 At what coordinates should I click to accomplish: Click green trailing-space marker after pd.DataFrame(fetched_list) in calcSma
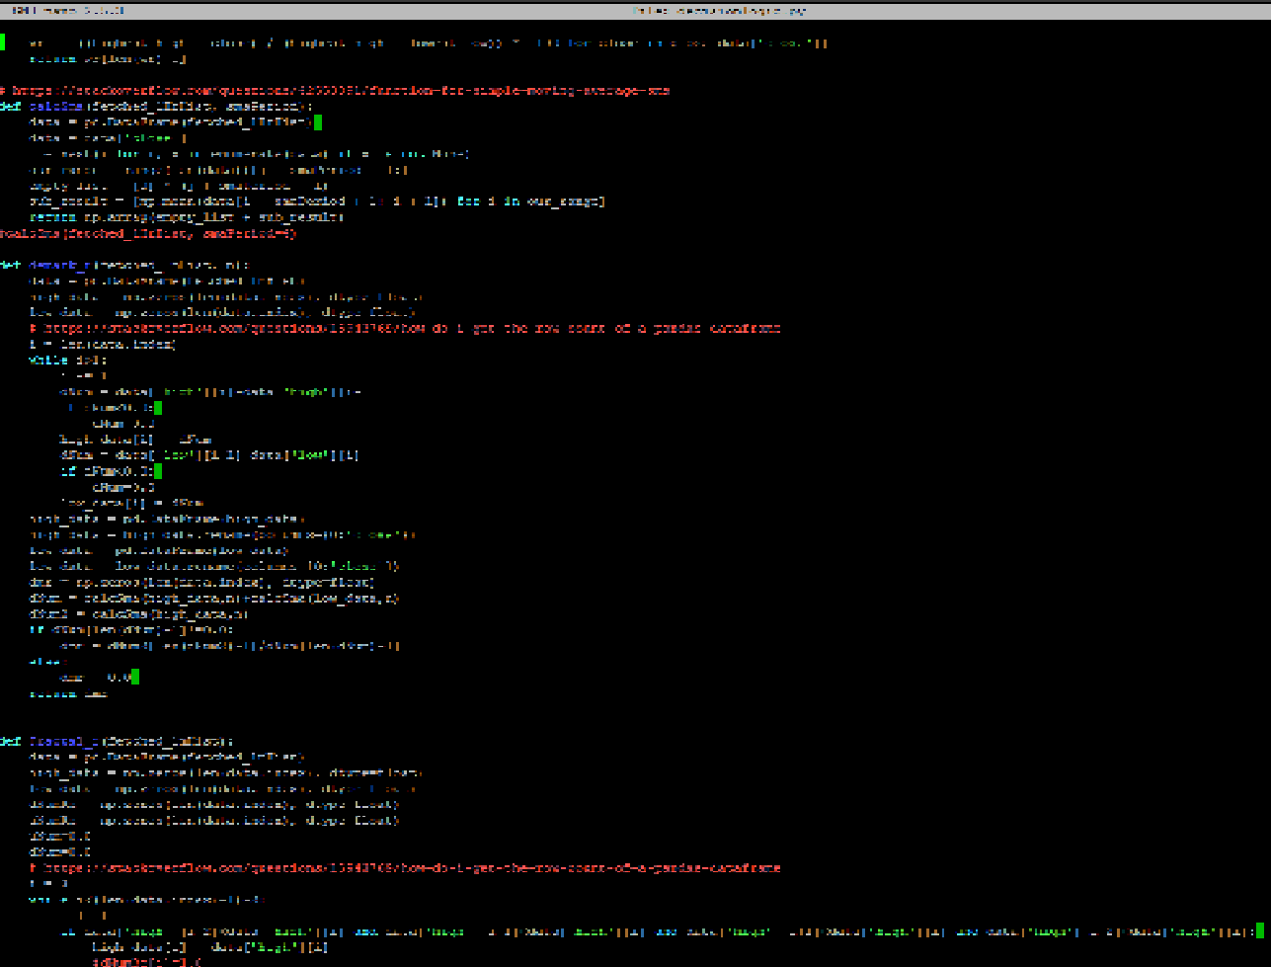317,122
